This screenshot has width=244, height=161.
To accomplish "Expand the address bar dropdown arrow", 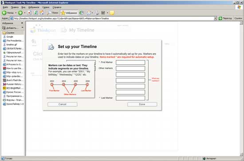I will (215, 18).
